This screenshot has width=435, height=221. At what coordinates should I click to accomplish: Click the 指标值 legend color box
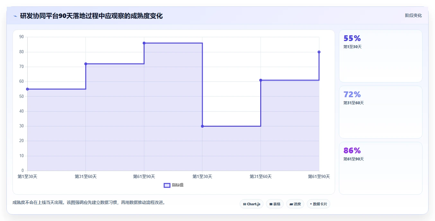pos(167,185)
